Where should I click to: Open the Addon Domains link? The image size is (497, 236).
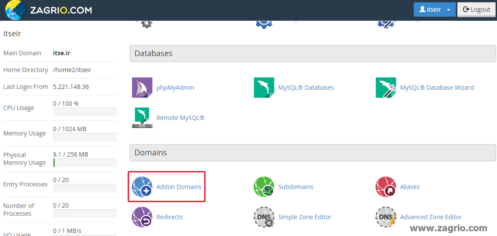tap(179, 187)
